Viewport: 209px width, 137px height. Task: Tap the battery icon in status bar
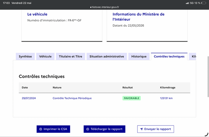click(204, 3)
